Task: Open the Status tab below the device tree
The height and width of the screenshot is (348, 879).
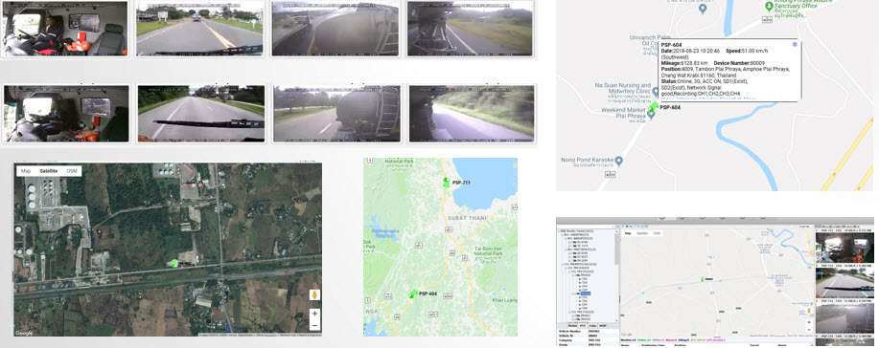Action: (572, 326)
